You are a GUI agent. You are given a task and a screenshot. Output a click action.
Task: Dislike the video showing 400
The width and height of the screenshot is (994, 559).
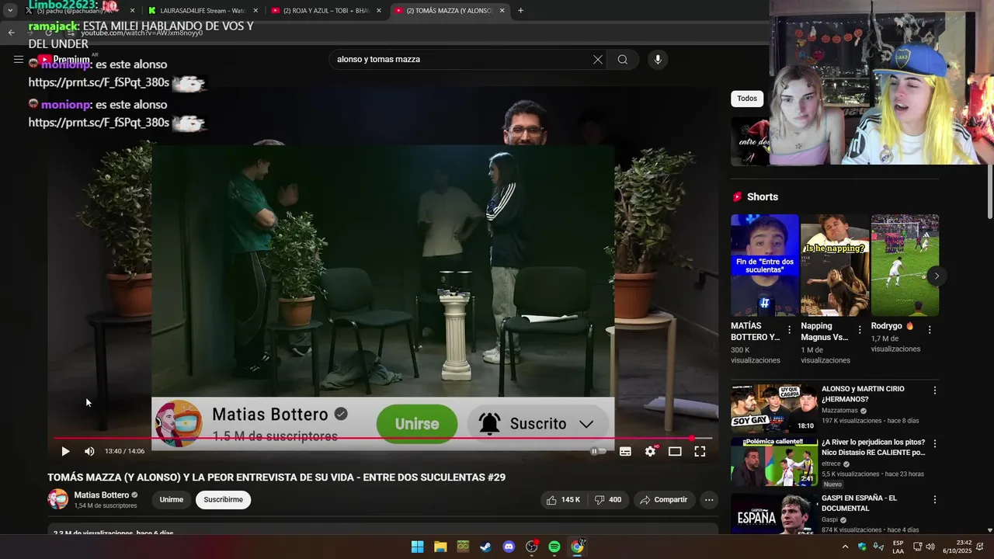608,500
